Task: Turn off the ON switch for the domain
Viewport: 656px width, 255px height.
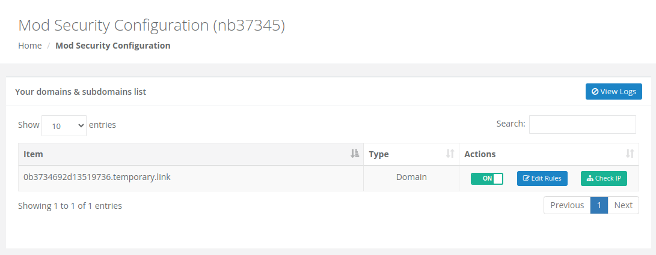Action: 487,178
